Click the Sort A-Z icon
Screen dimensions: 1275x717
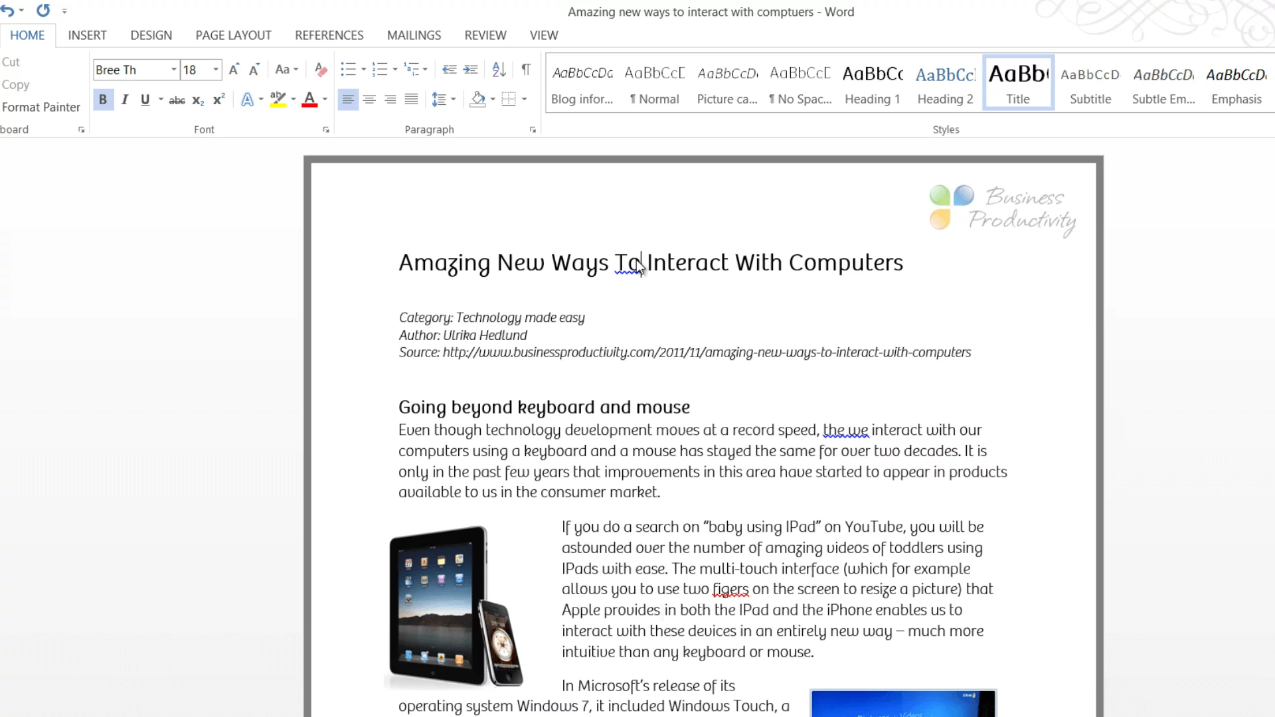point(499,69)
